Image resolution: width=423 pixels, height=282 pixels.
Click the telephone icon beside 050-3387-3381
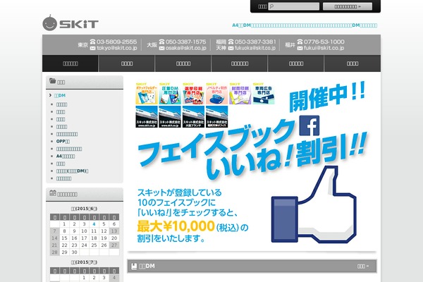[x=231, y=42]
